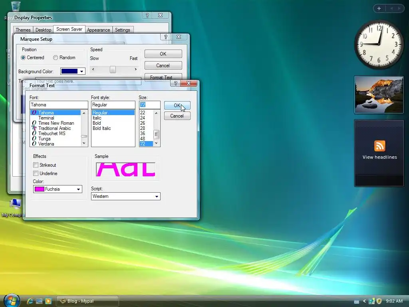The height and width of the screenshot is (307, 409).
Task: Open the Appearance tab
Action: point(98,30)
